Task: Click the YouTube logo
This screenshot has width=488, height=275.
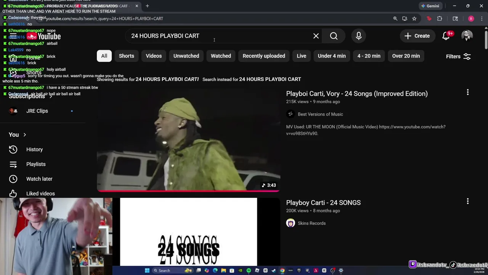Action: pyautogui.click(x=44, y=36)
